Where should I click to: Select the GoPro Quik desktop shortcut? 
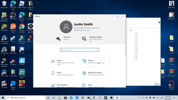(4, 73)
